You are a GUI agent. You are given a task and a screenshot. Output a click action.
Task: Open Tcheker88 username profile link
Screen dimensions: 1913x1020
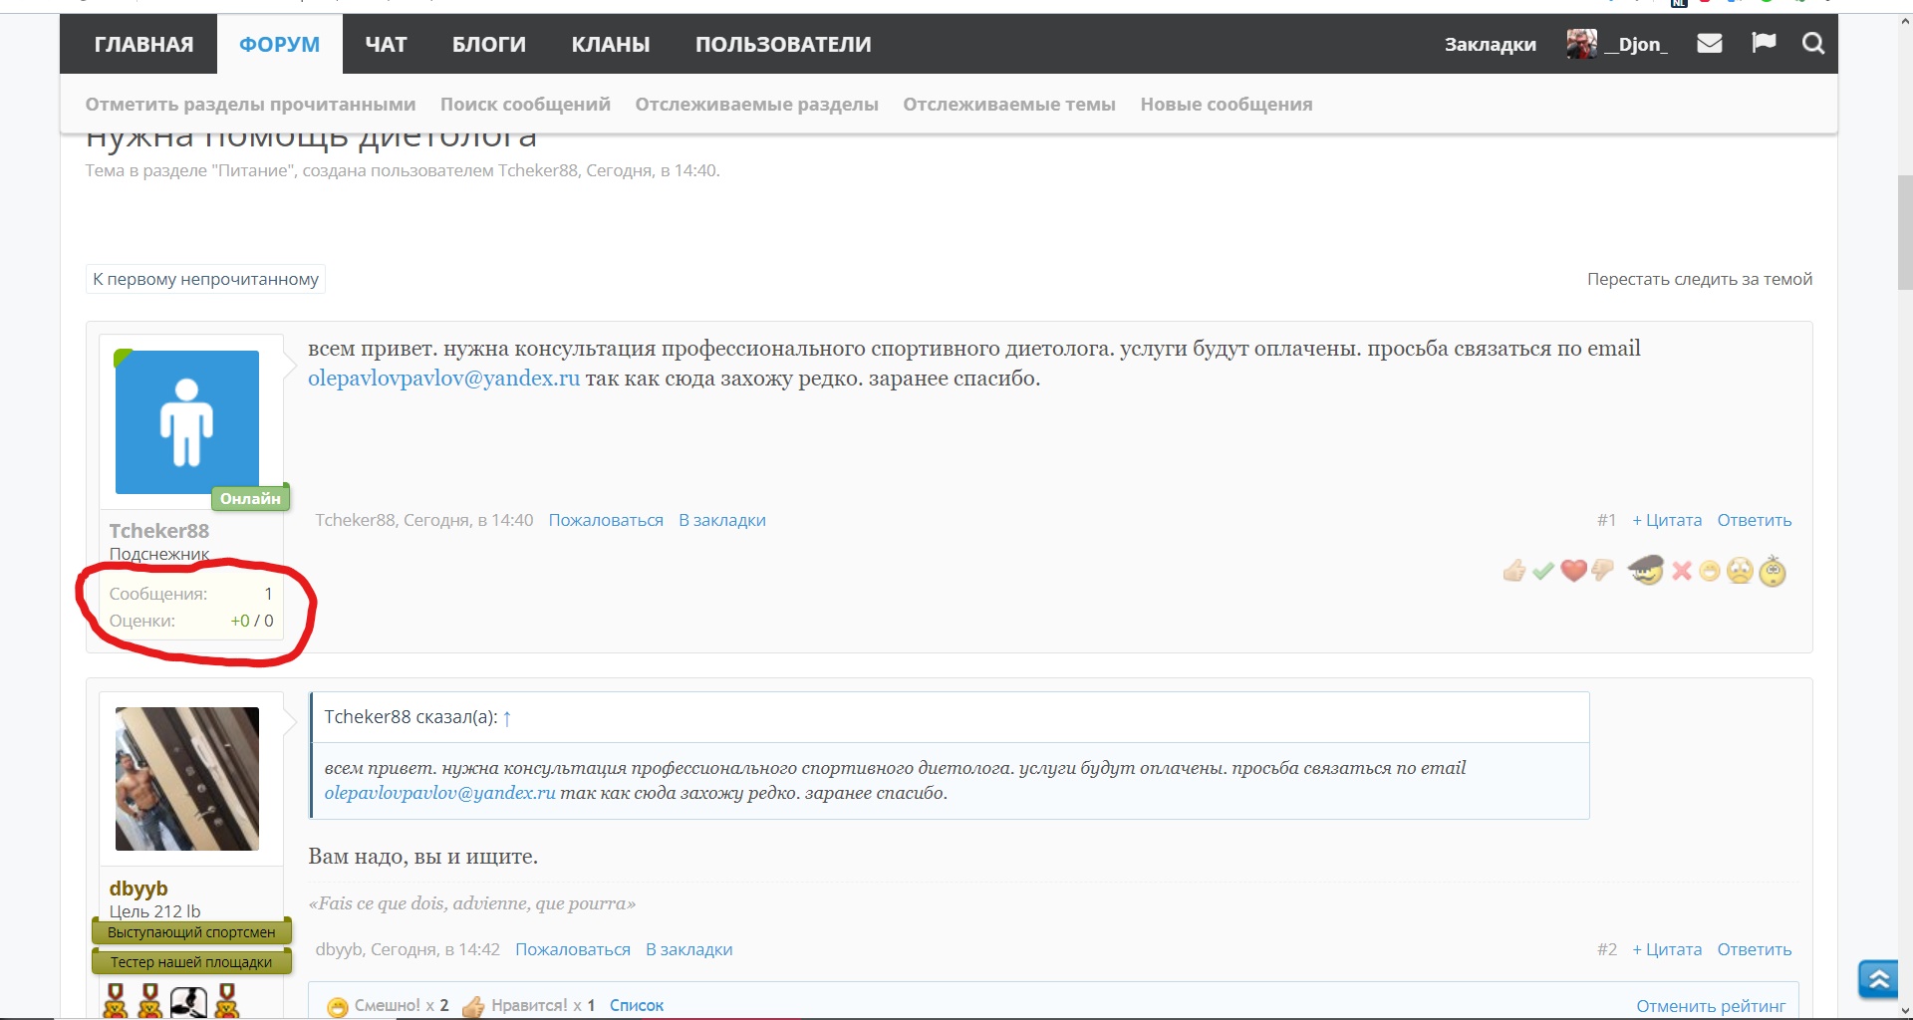(x=159, y=531)
